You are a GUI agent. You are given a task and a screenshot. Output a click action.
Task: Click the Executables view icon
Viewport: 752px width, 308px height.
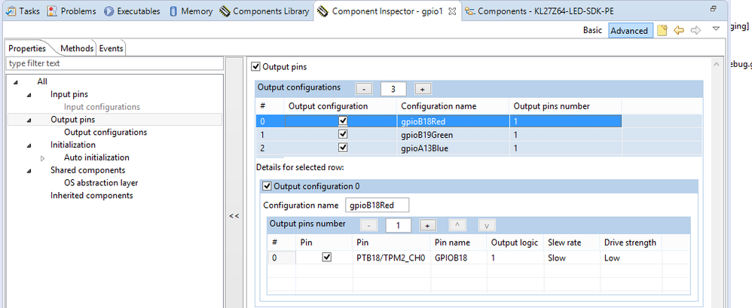click(x=109, y=11)
